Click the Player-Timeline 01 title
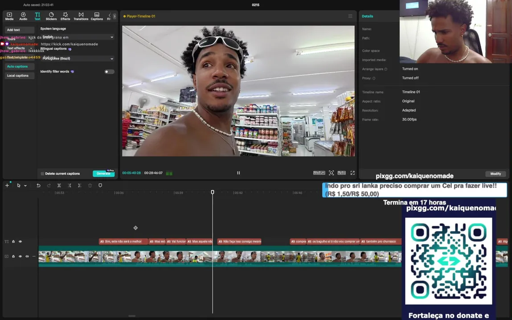 (x=141, y=16)
